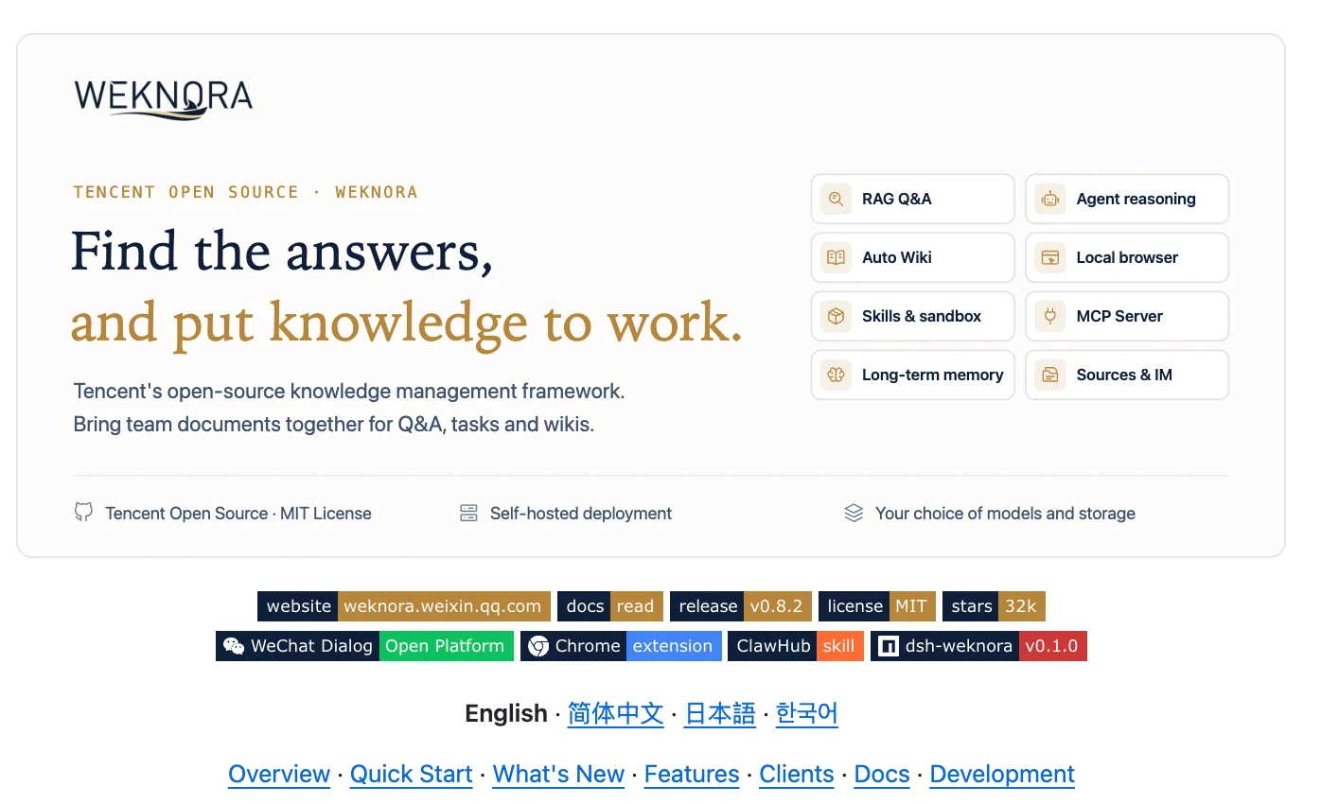Click 'TENCENT OPEN SOURCE · WEKNORA' tagline
Viewport: 1321px width, 804px height.
click(x=246, y=192)
